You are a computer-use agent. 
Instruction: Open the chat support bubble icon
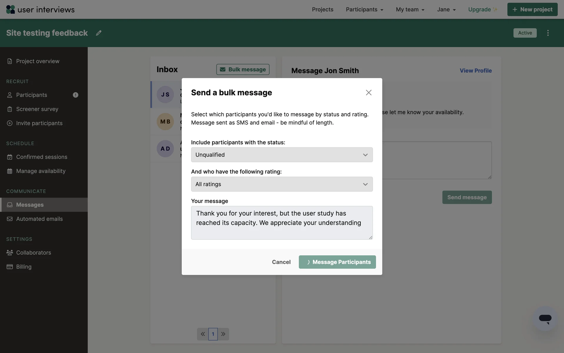point(545,319)
